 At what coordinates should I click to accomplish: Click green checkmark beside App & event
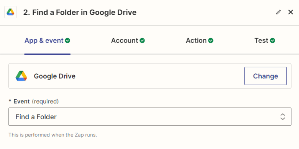pos(67,40)
